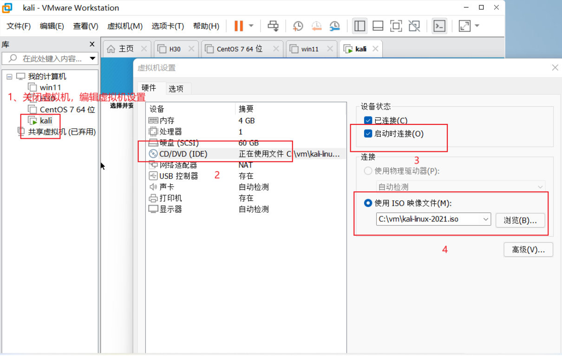The height and width of the screenshot is (356, 562).
Task: Select the 处理器 device row
Action: 246,132
